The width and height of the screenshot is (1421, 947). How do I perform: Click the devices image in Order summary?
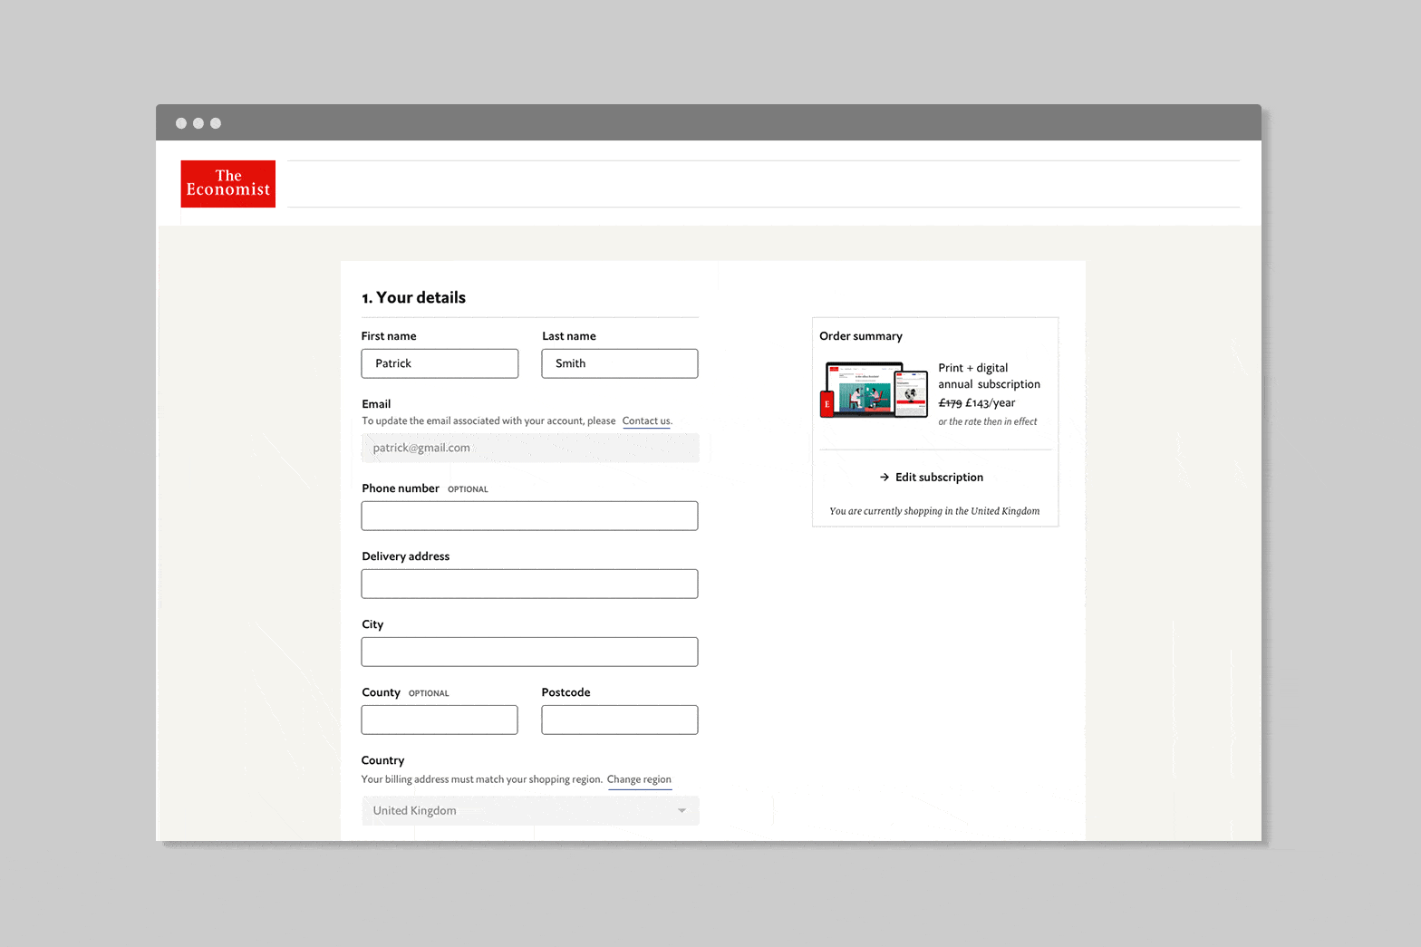click(x=874, y=390)
